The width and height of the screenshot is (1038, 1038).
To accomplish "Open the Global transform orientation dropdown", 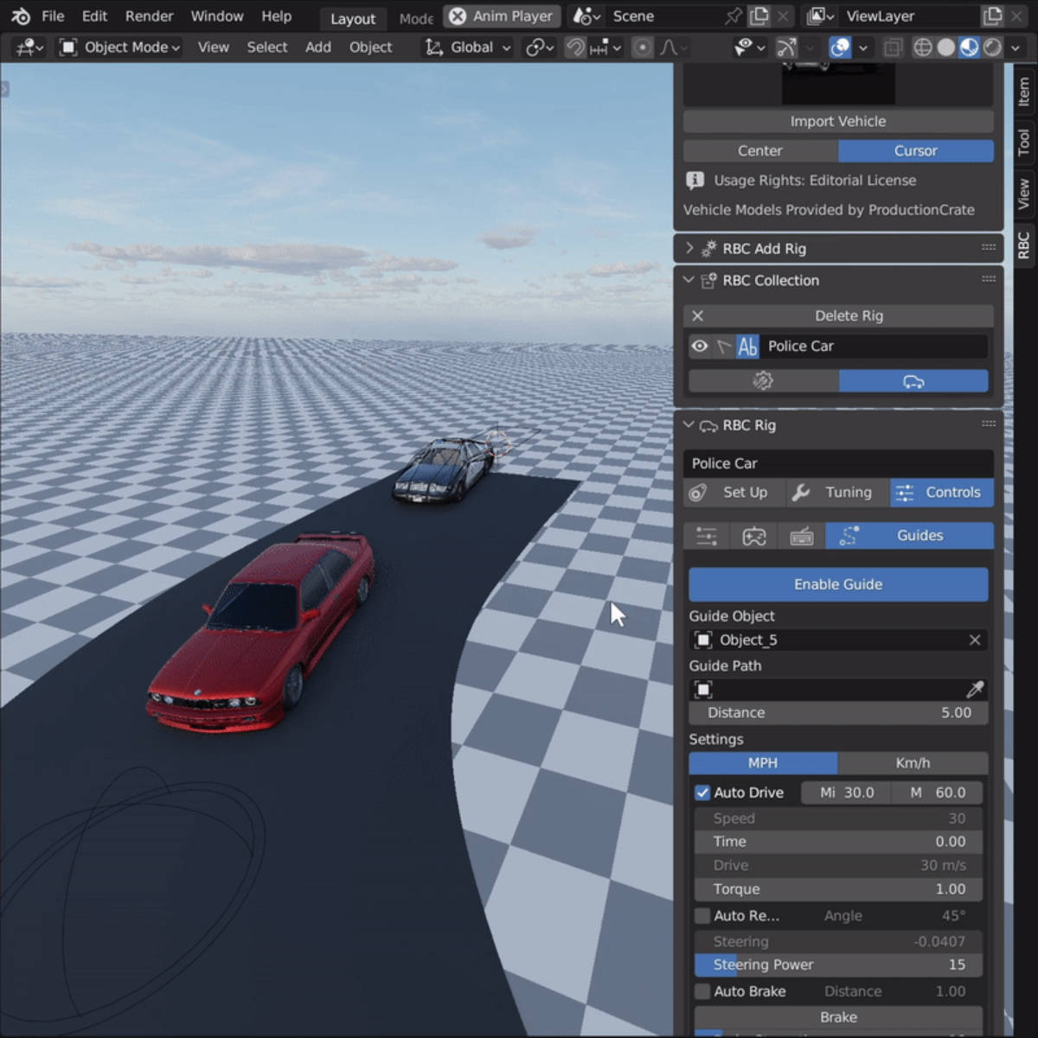I will (x=465, y=48).
